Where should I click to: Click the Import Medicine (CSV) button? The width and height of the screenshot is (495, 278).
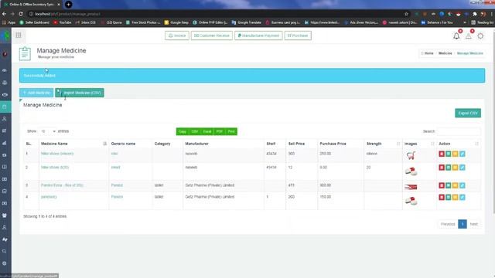click(80, 93)
